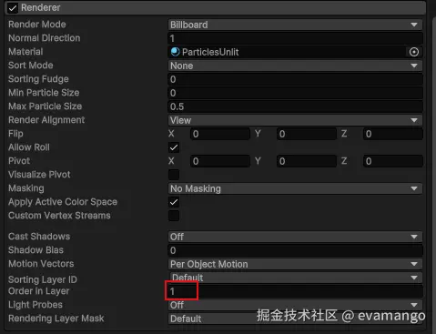Click the Motion Vectors label
The height and width of the screenshot is (334, 436).
coord(41,264)
